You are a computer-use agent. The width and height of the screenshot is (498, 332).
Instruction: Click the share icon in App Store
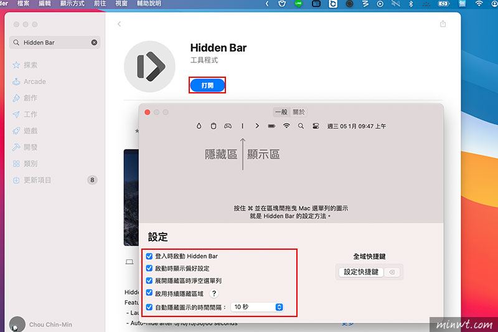pyautogui.click(x=443, y=24)
